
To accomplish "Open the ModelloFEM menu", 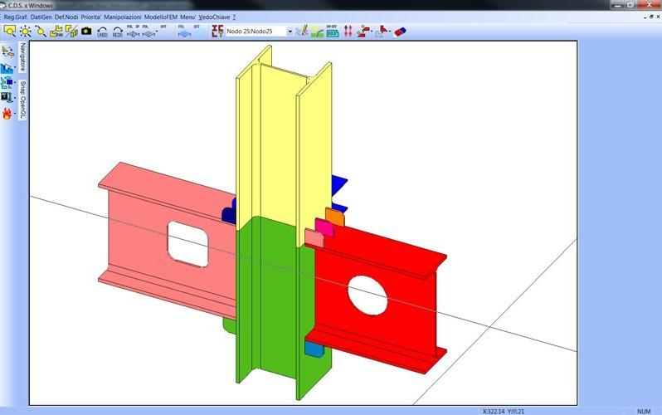I will (161, 17).
